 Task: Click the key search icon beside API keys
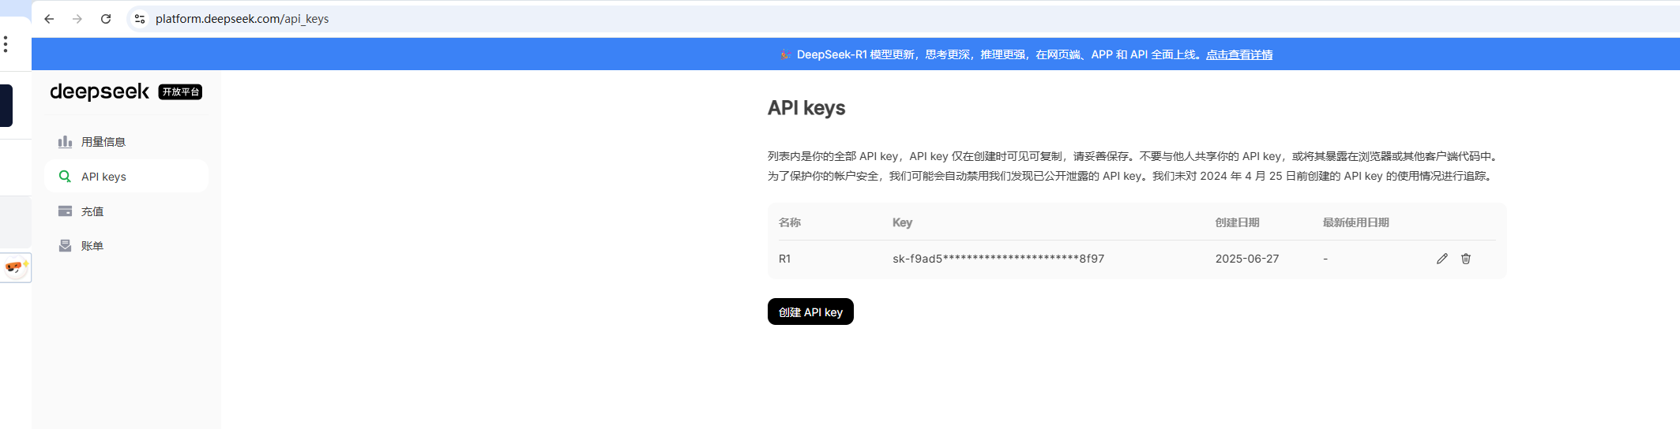65,177
